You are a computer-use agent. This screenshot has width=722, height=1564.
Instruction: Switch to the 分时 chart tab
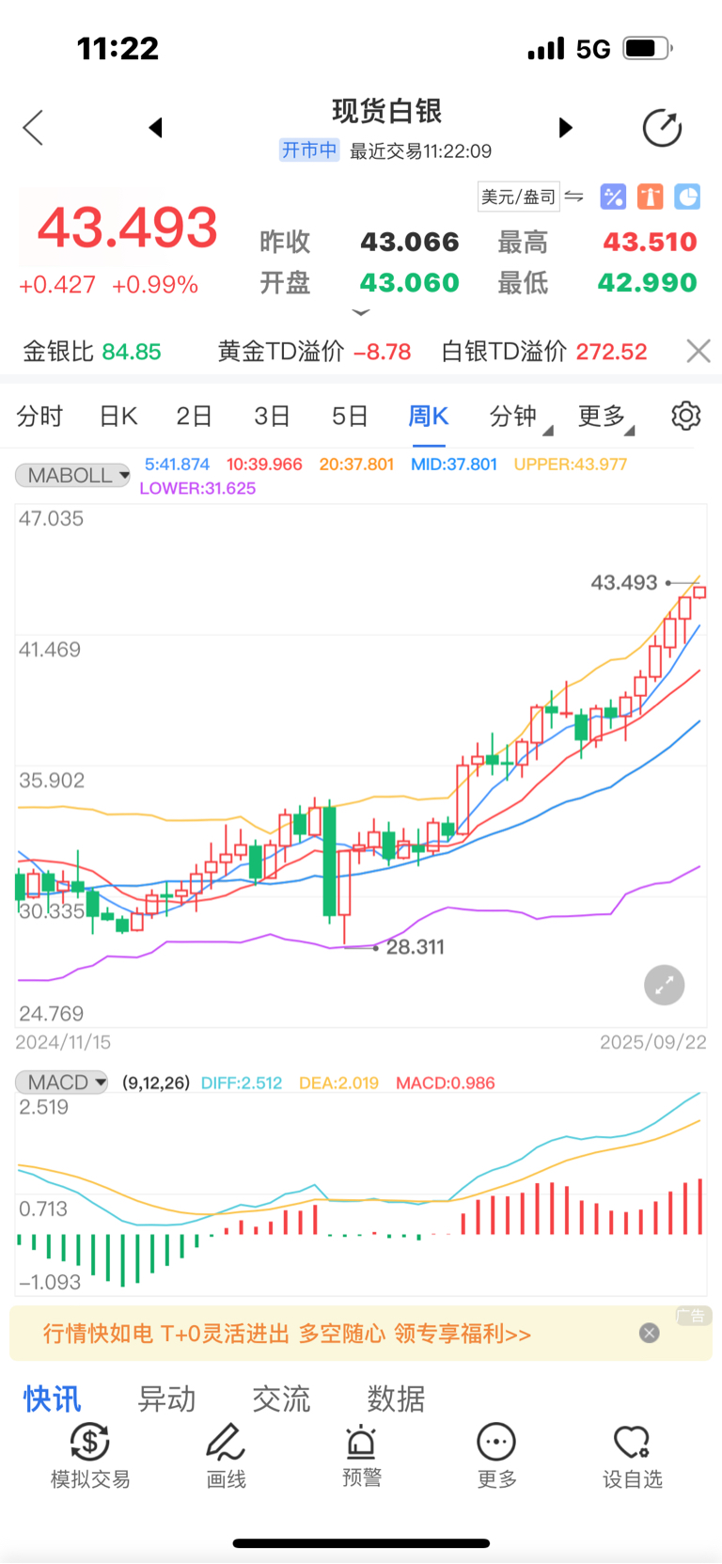click(x=39, y=416)
